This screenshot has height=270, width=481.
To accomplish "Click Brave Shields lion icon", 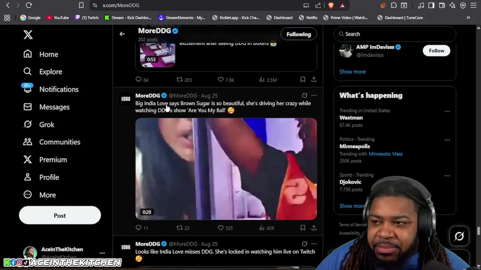I will [331, 5].
